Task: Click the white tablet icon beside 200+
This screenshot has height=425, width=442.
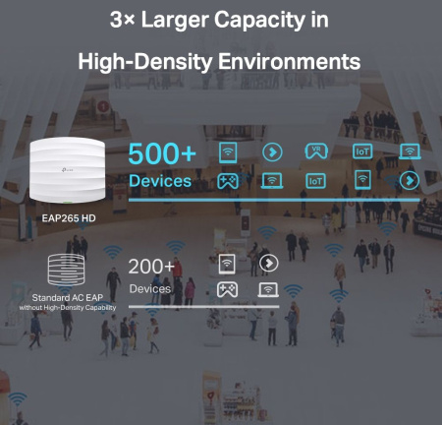Action: click(x=227, y=264)
